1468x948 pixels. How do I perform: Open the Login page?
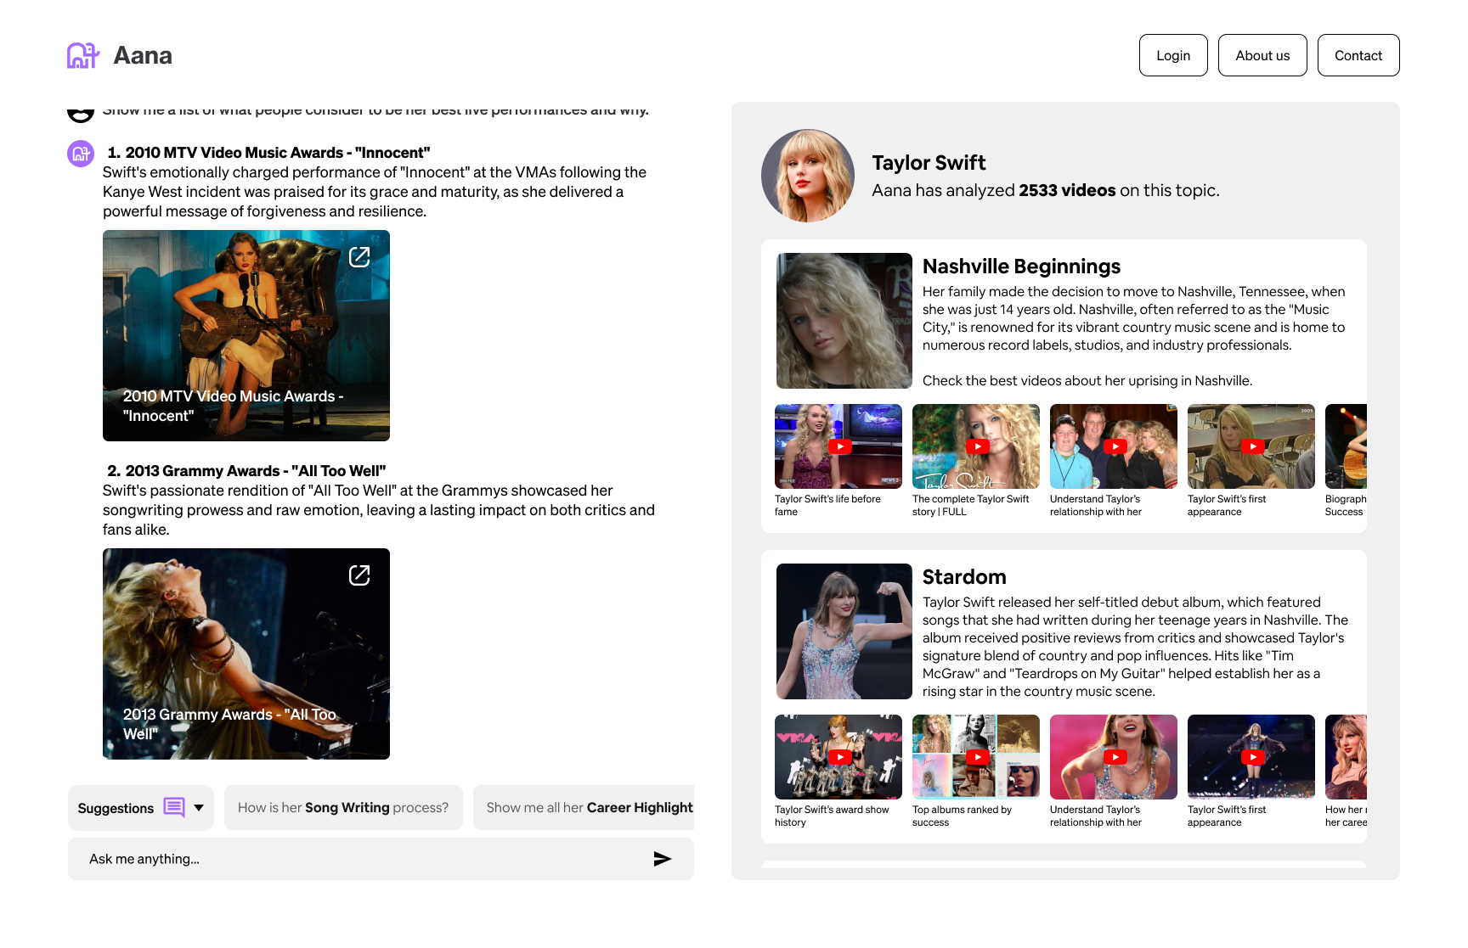point(1173,55)
